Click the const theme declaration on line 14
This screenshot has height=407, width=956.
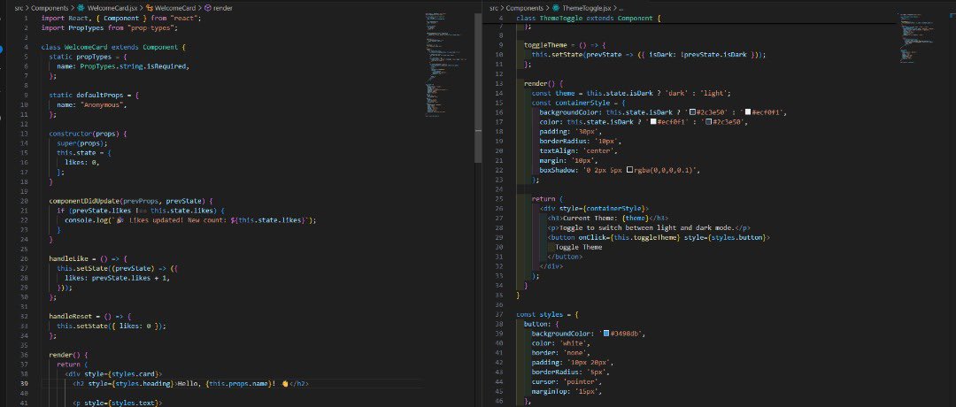point(631,93)
